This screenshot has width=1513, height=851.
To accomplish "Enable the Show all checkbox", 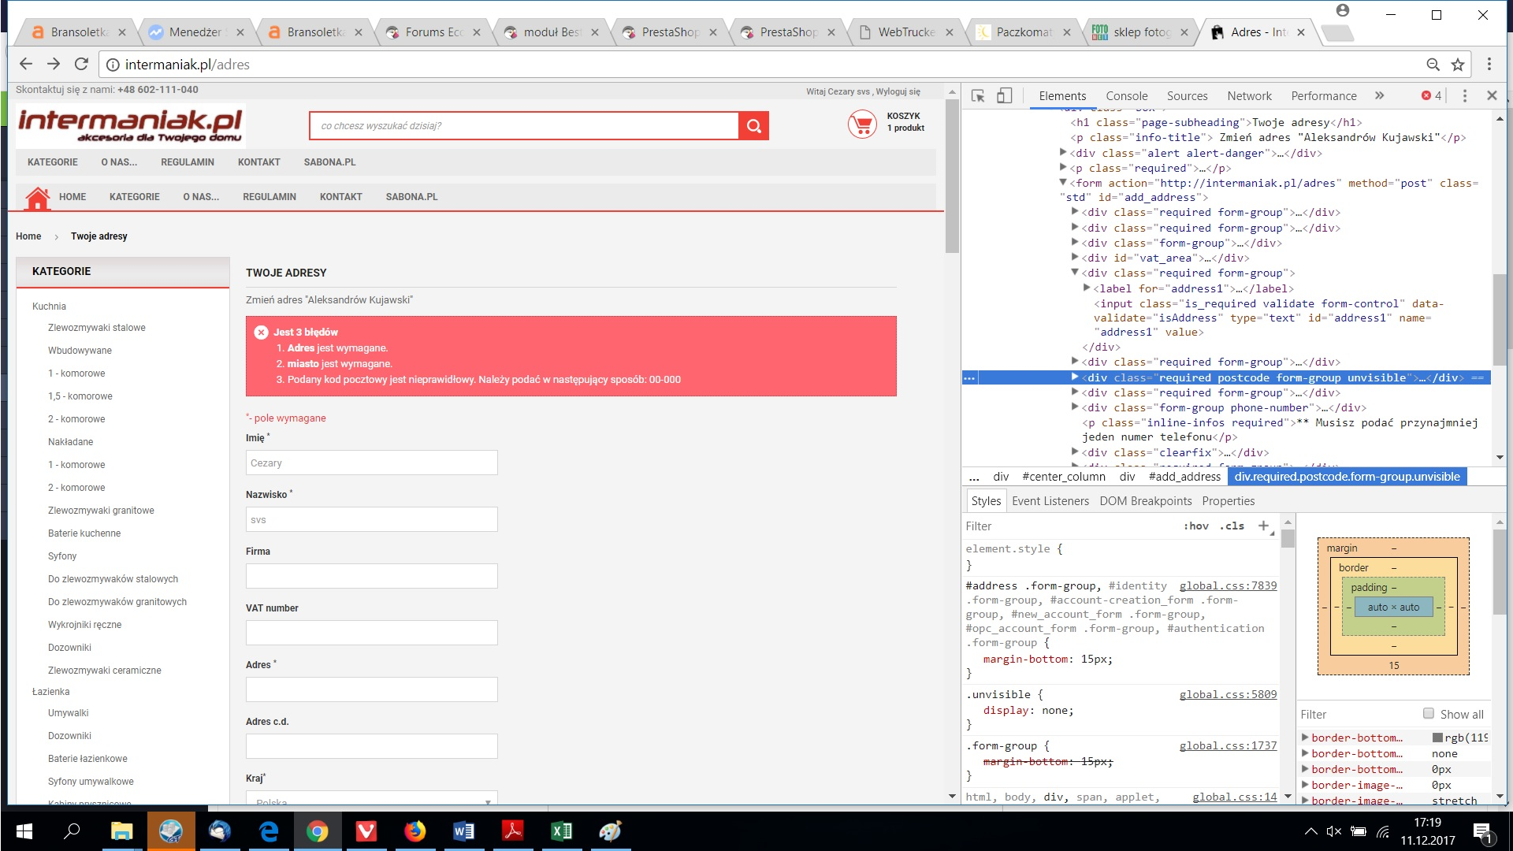I will point(1429,714).
